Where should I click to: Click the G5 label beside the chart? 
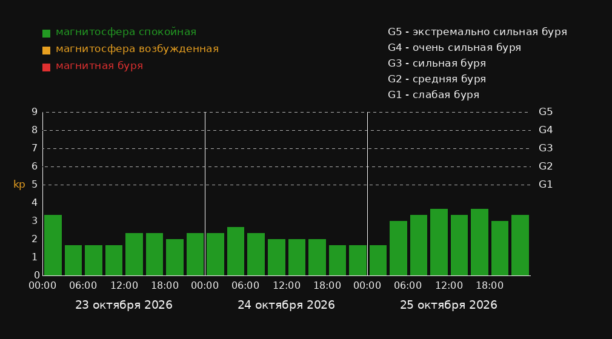(545, 112)
